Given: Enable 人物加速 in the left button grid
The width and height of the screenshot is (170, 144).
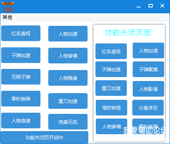Looking at the screenshot, I should point(68,34).
